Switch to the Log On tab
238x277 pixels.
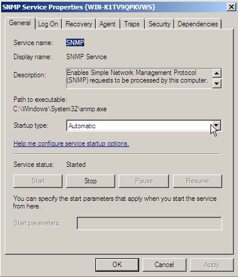48,24
